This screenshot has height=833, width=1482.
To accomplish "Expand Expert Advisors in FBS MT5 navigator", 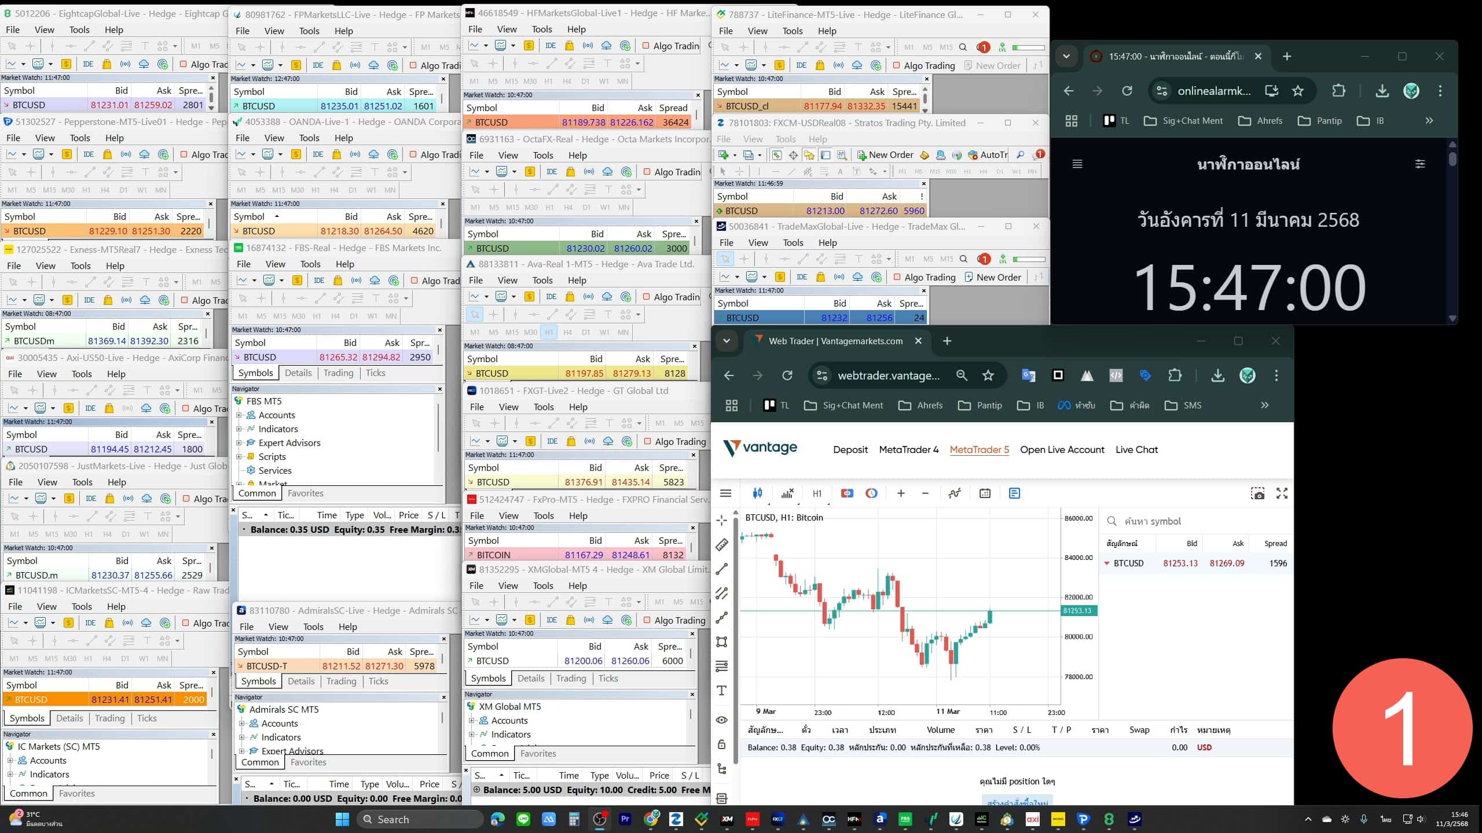I will pos(239,443).
